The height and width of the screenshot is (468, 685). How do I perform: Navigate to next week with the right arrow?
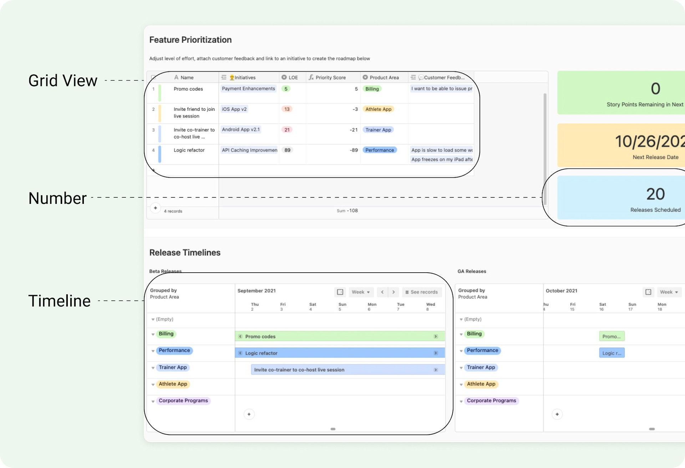394,292
